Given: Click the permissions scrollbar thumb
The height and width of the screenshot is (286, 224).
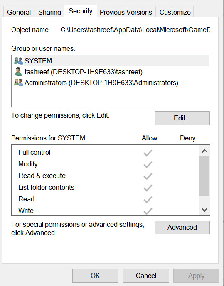Looking at the screenshot, I should 204,176.
